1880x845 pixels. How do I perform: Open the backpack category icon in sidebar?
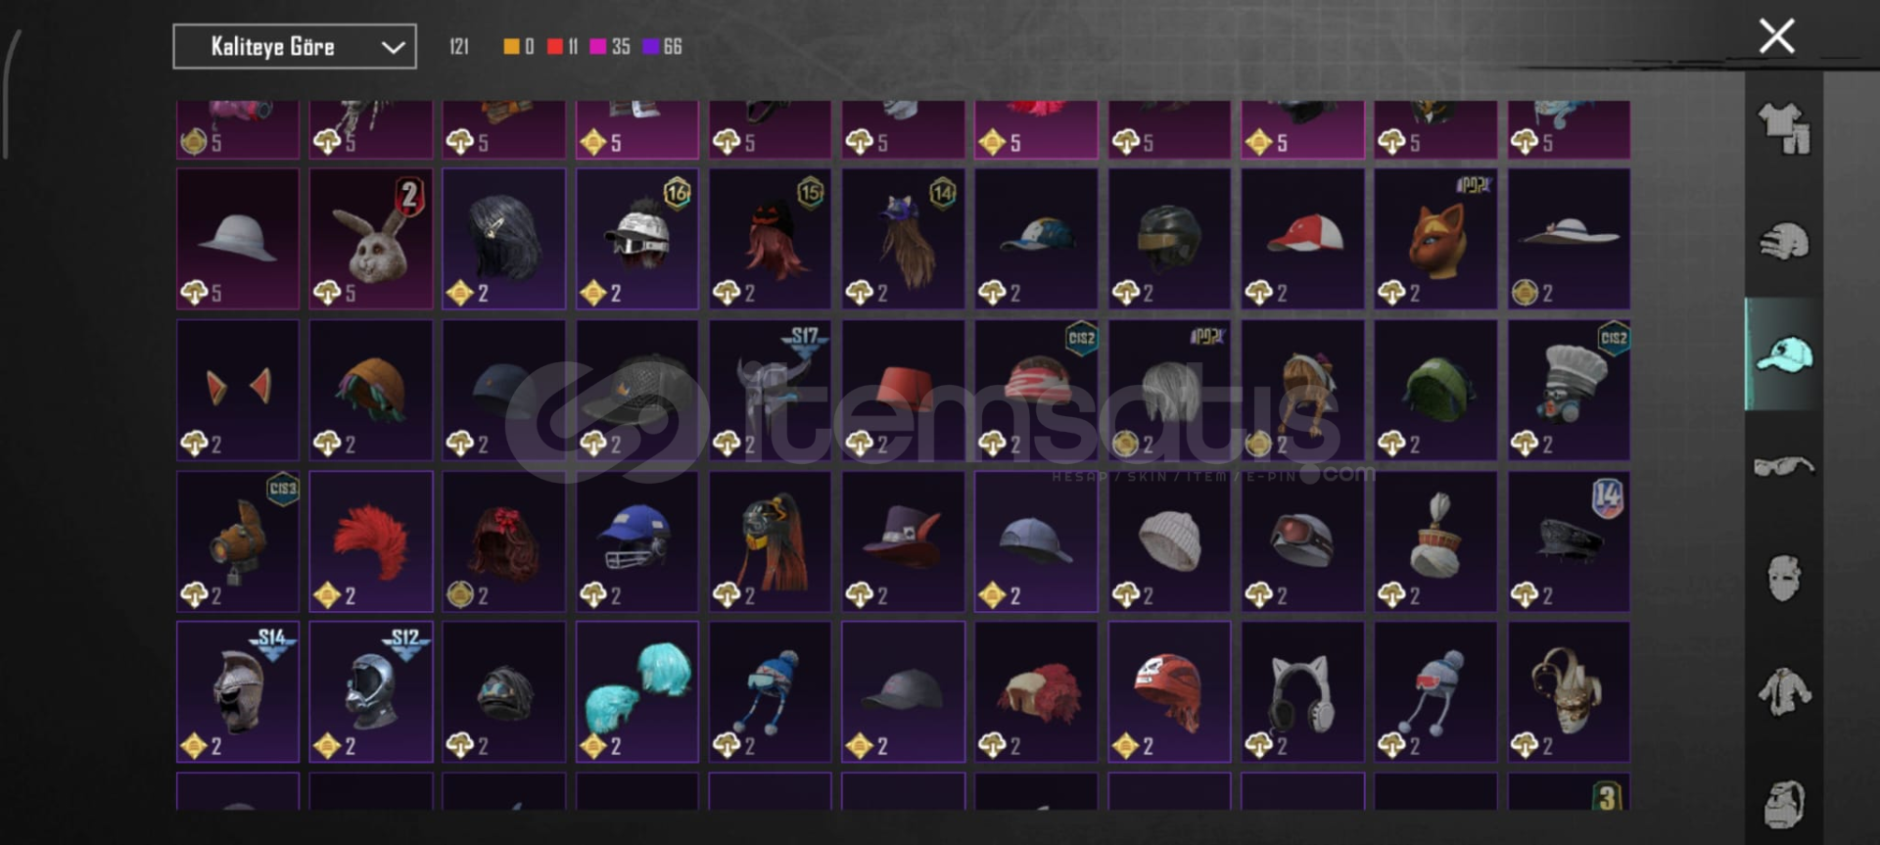(1784, 805)
